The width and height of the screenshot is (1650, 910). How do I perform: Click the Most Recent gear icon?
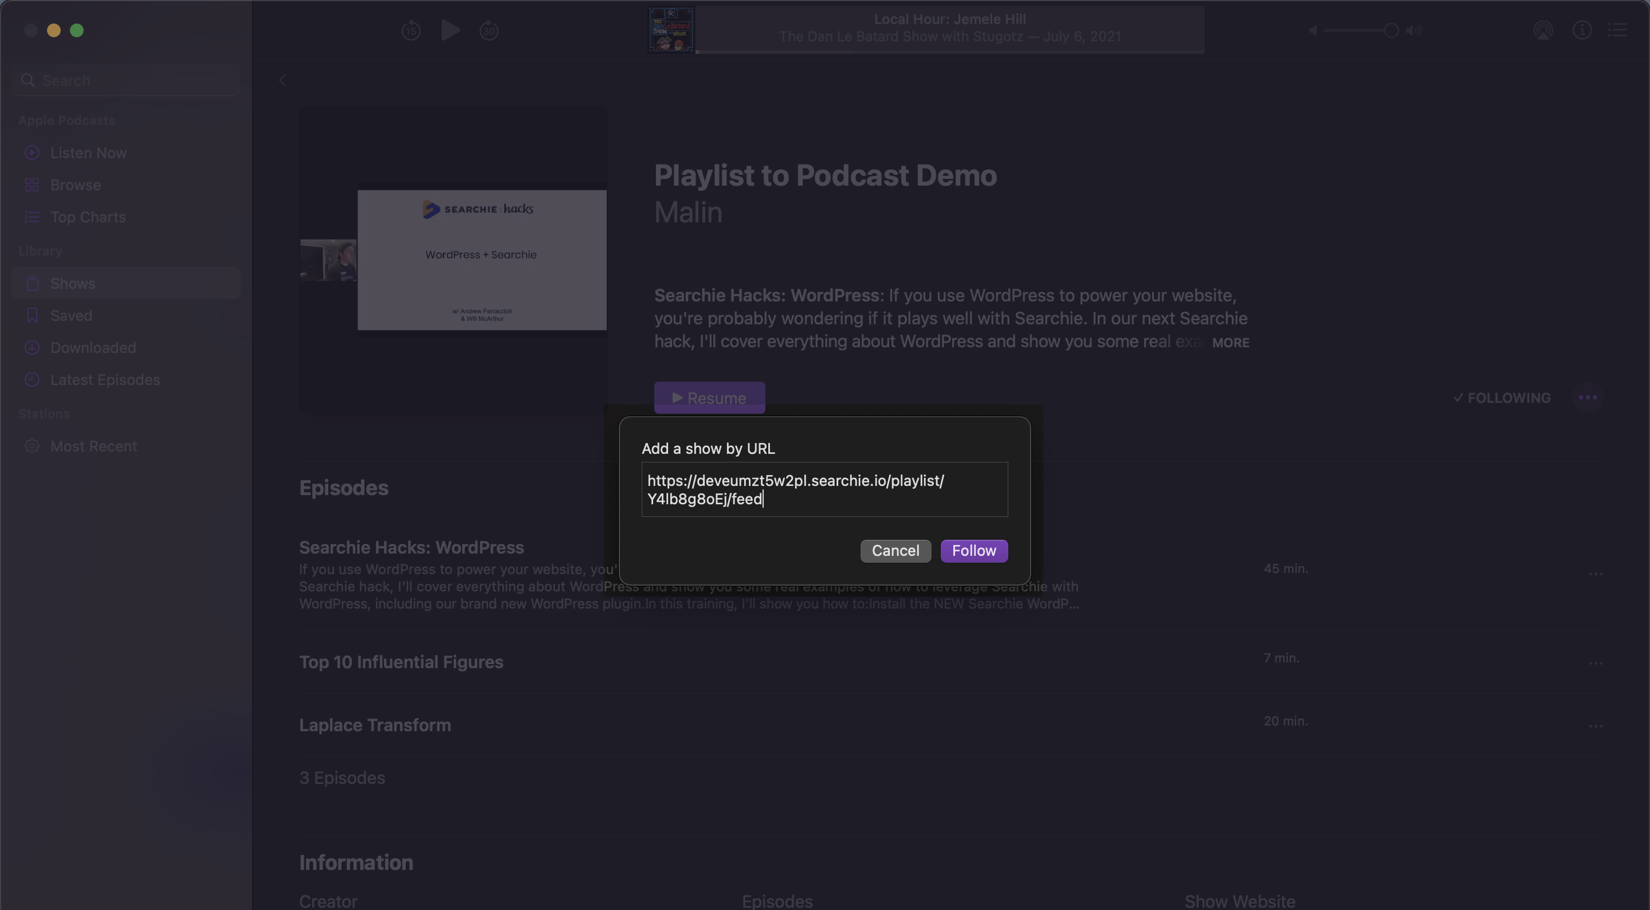click(x=32, y=446)
